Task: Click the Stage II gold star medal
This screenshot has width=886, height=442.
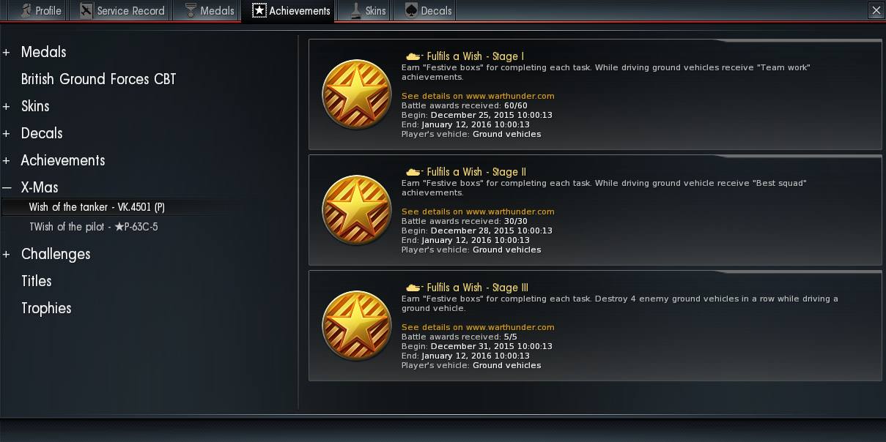Action: click(357, 210)
